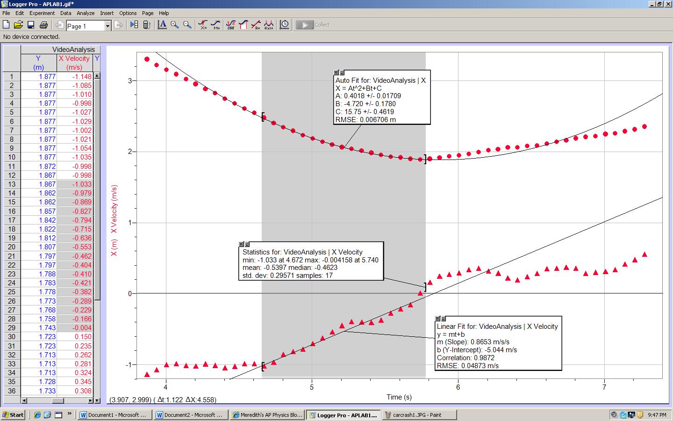This screenshot has width=673, height=421.
Task: Click the Windows Start button
Action: point(13,415)
